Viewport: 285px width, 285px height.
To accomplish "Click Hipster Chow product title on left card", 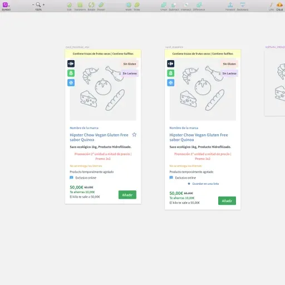I will 99,137.
